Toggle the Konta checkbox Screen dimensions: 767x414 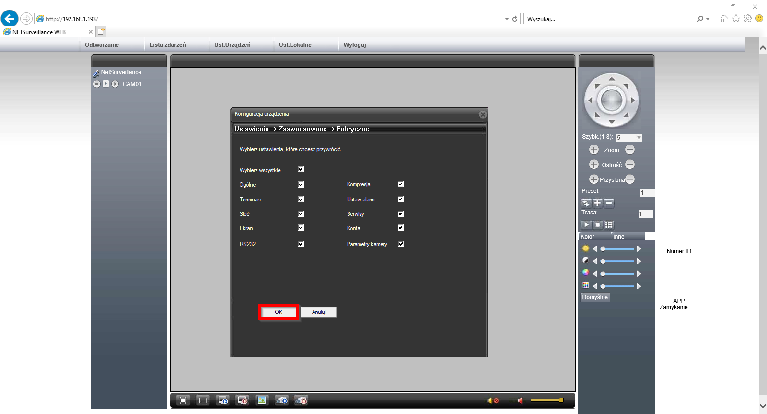tap(401, 228)
